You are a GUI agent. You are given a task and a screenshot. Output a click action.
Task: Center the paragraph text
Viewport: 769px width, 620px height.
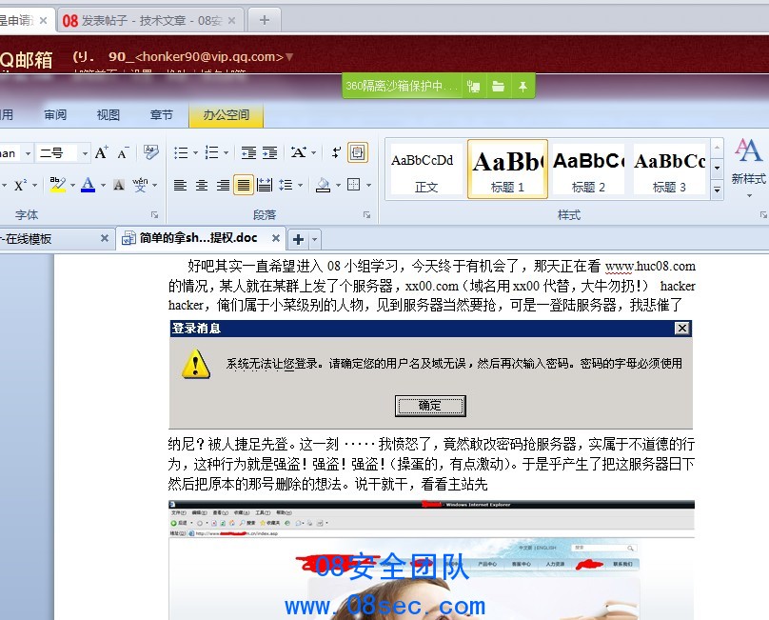[202, 185]
